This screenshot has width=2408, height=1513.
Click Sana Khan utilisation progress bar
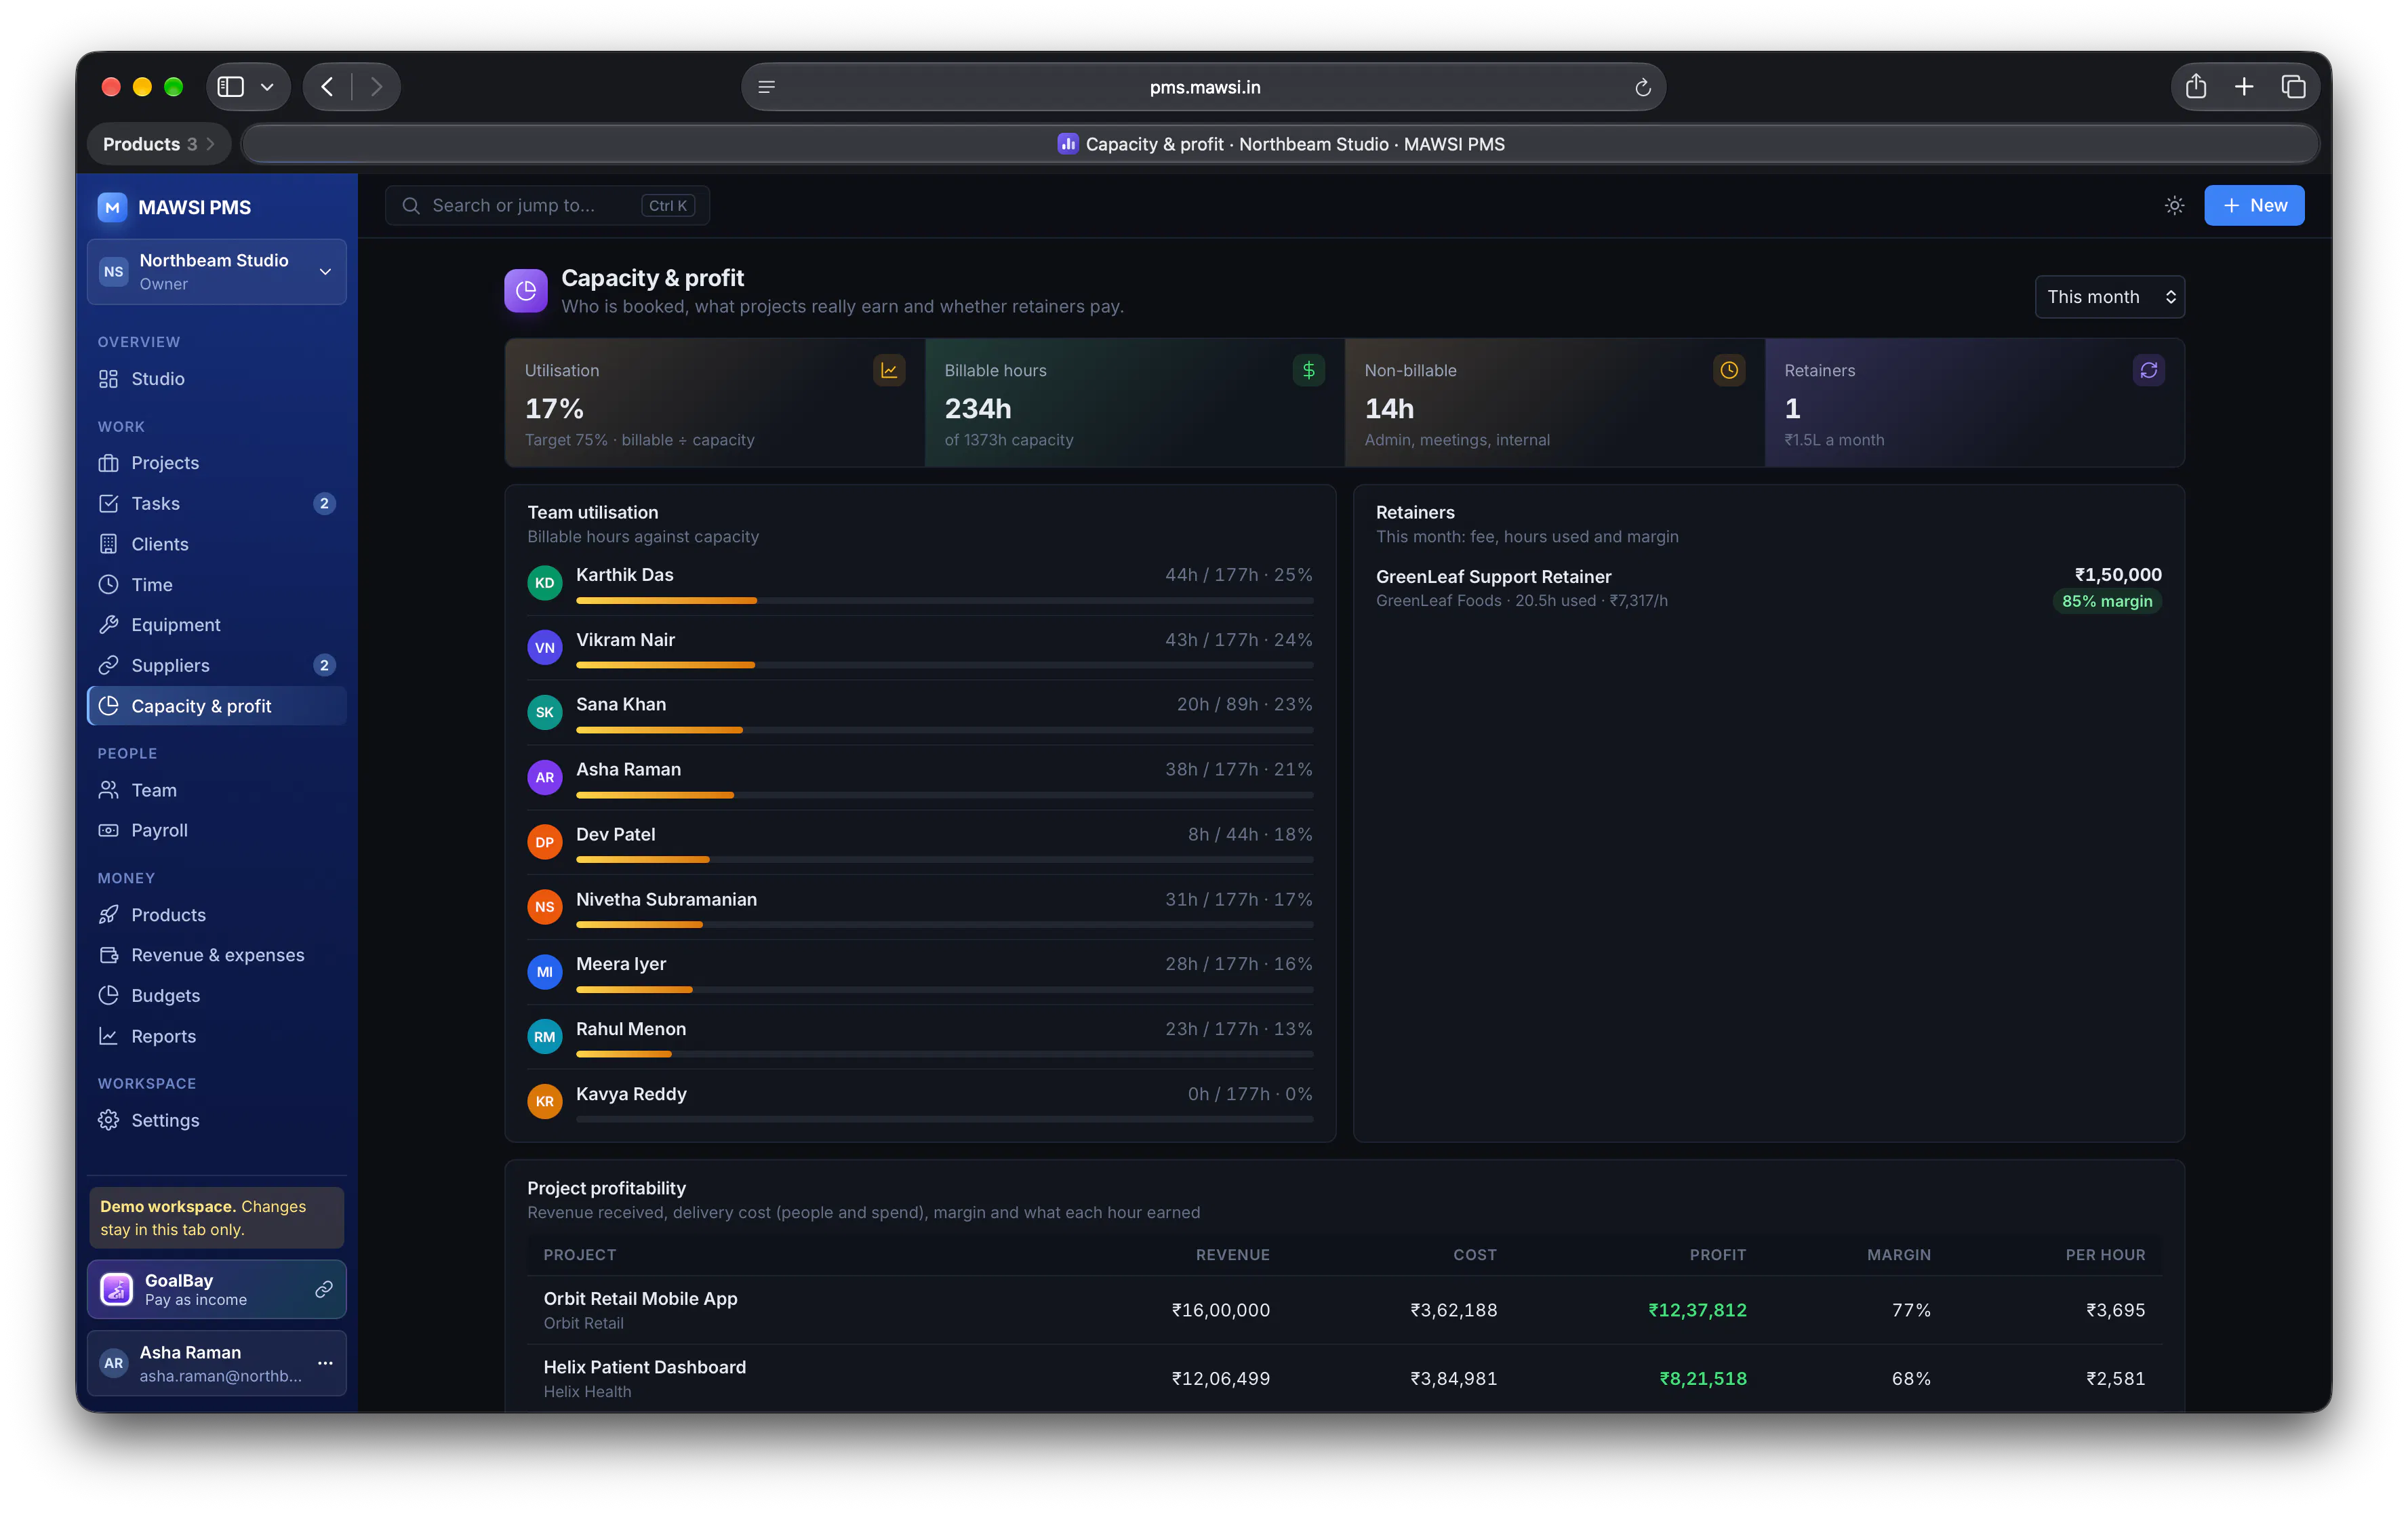point(944,730)
